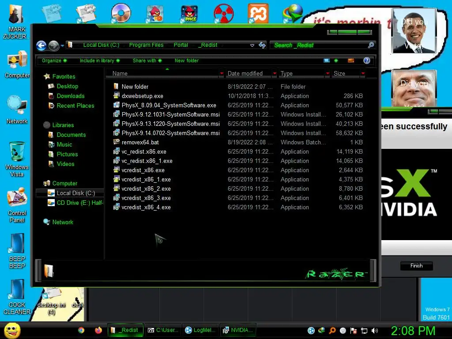This screenshot has height=339, width=452.
Task: Select the vcredist_x86_3.exe file
Action: 146,198
